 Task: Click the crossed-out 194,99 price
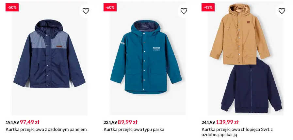coord(12,122)
